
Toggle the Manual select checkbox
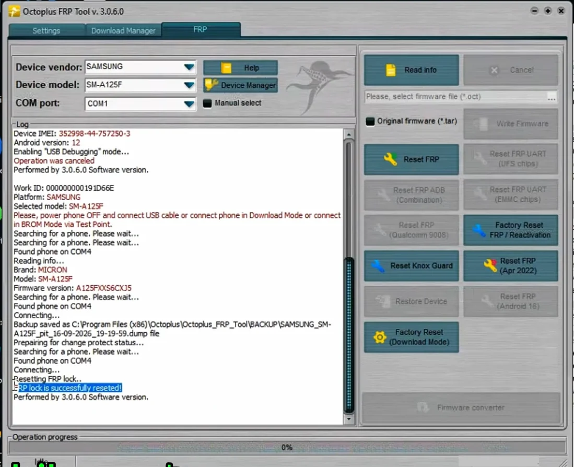pyautogui.click(x=207, y=103)
